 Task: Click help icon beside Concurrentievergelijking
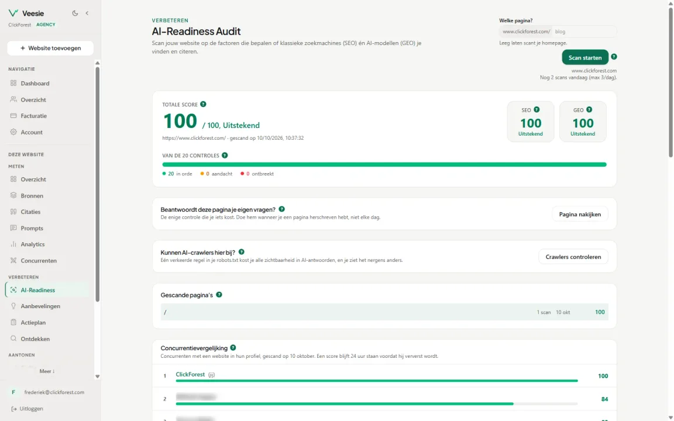tap(233, 347)
